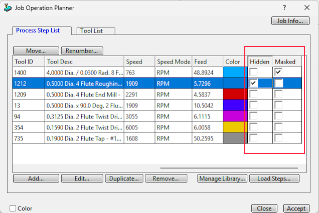Check Masked for tool 13
The width and height of the screenshot is (319, 213).
click(278, 105)
